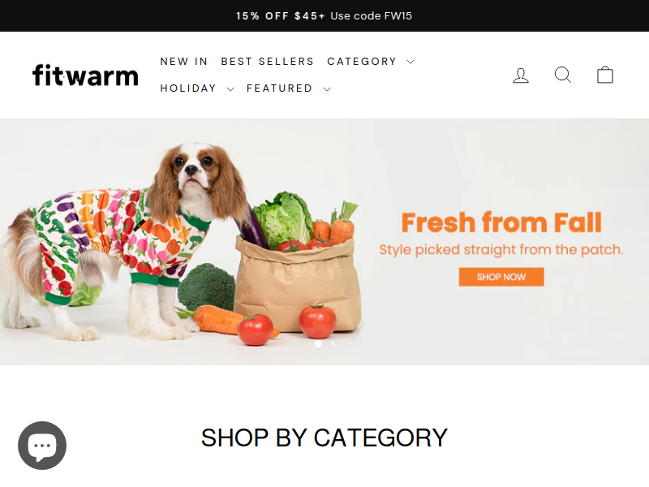Select the second carousel slide dot
This screenshot has width=649, height=487.
333,343
